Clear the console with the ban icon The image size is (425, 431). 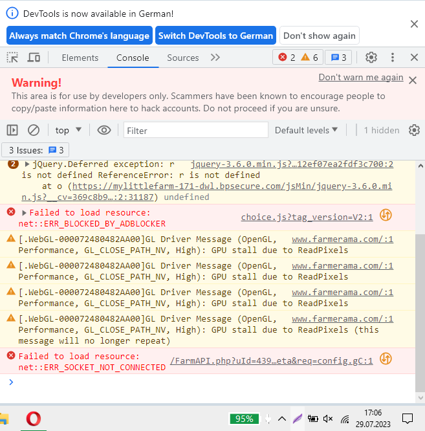(x=34, y=130)
